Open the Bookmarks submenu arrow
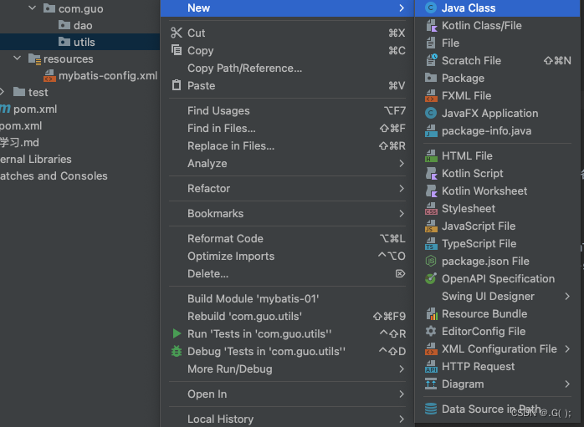The image size is (584, 427). click(401, 214)
